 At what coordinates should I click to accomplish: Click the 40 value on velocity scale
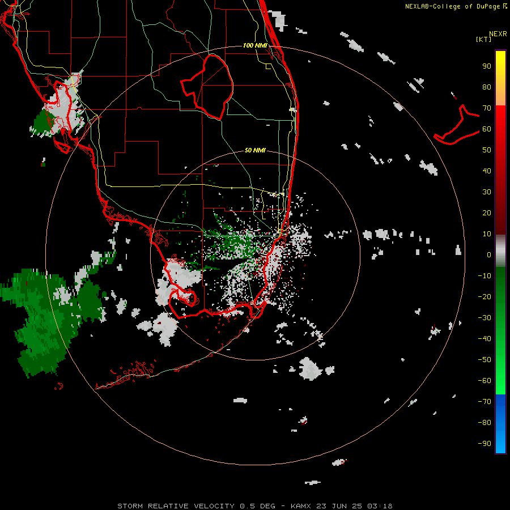pos(487,171)
